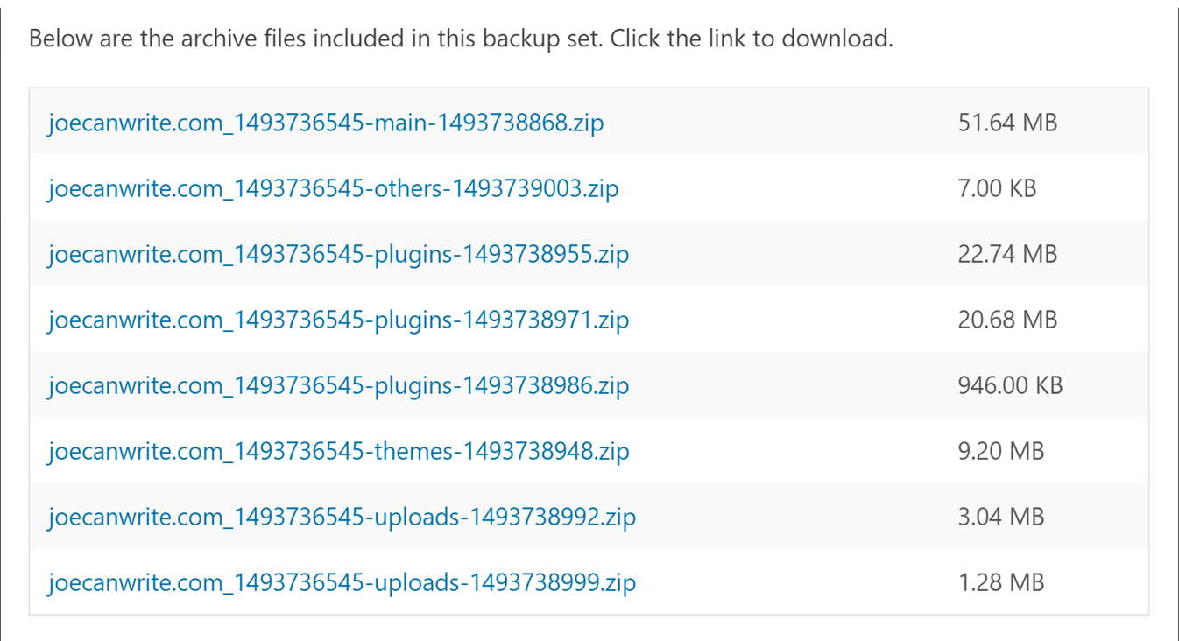
Task: Click the 20.68 MB size value
Action: point(1007,320)
